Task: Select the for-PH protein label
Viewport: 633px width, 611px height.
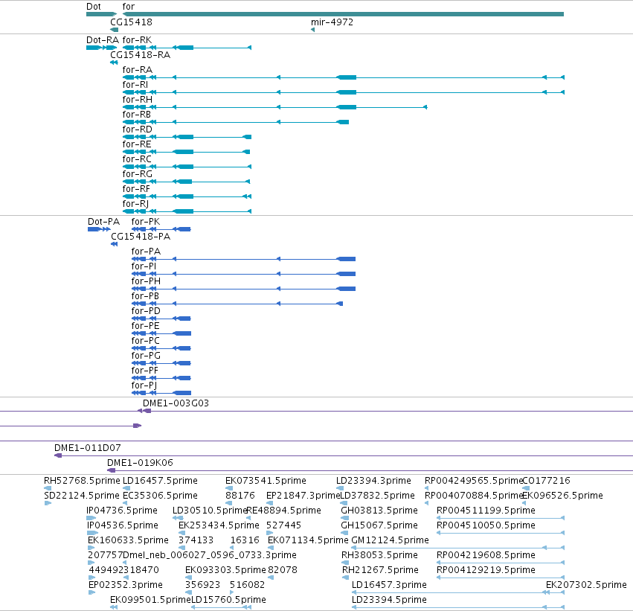Action: coord(146,281)
